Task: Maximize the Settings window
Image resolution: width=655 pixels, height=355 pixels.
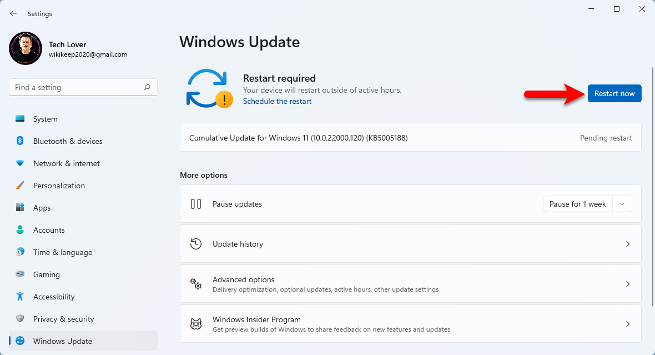Action: 617,9
